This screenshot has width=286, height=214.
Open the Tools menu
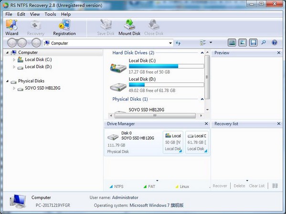pos(50,14)
